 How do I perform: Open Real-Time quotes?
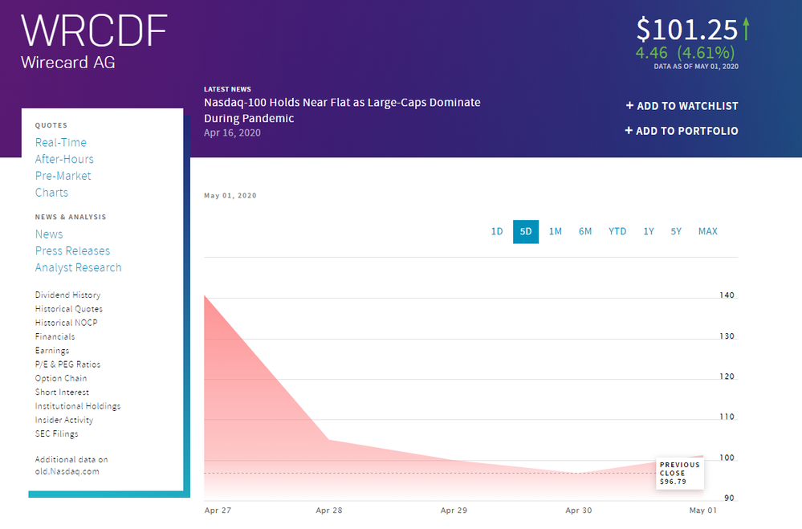point(60,142)
